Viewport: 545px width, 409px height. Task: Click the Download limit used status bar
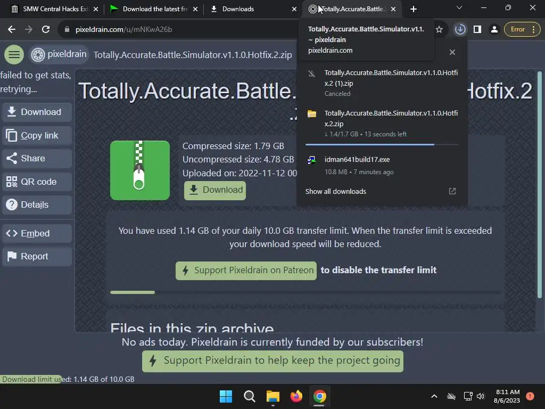coord(68,379)
